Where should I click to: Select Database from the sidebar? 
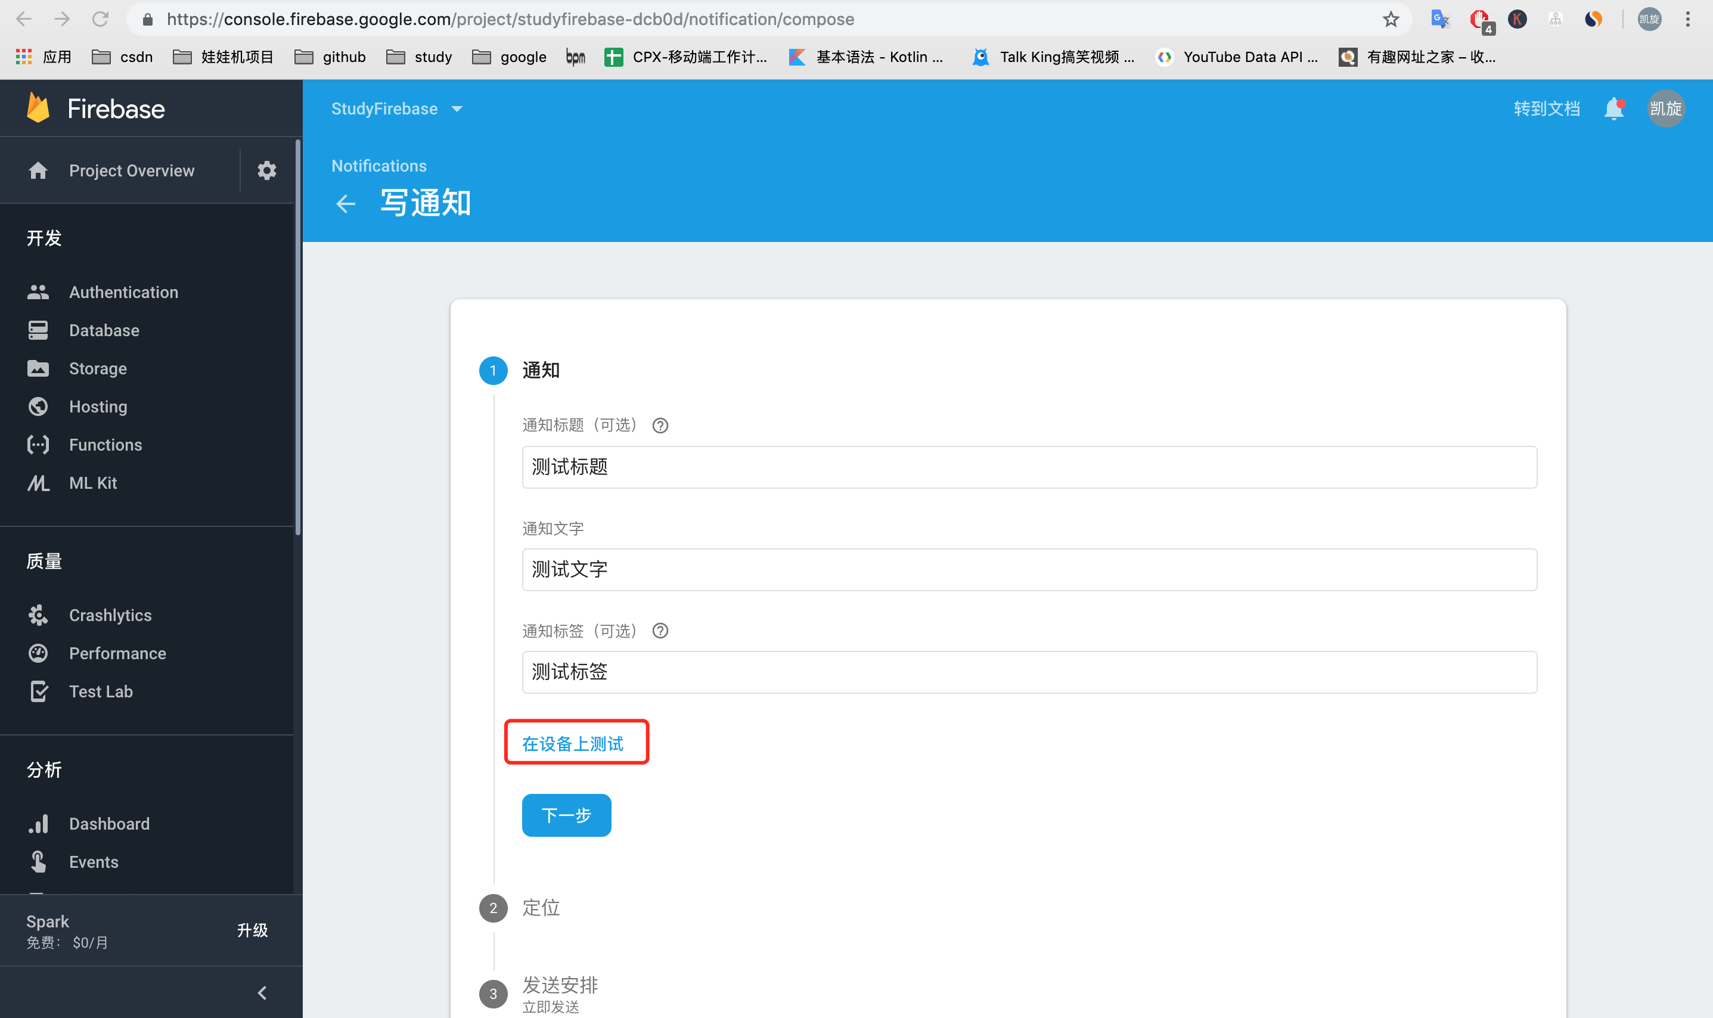click(x=104, y=330)
